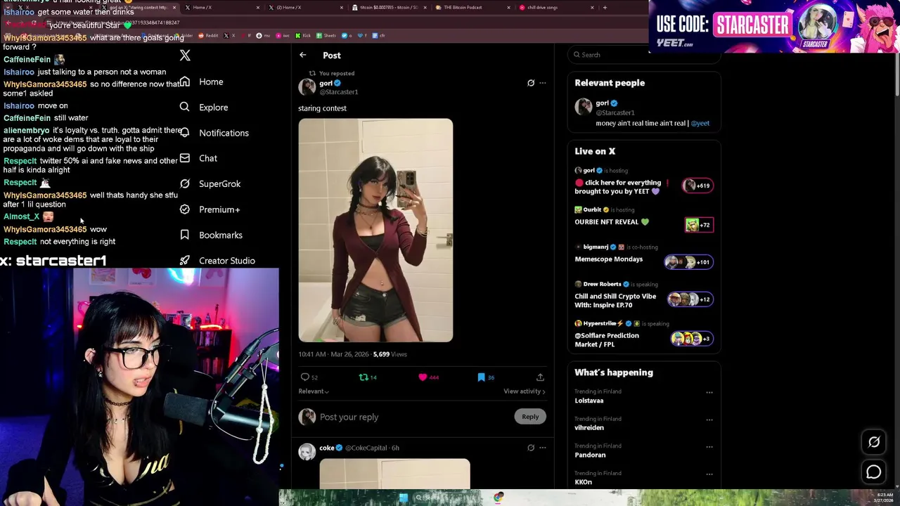Open more options for trending Pandoran
Image resolution: width=900 pixels, height=506 pixels.
pyautogui.click(x=709, y=447)
